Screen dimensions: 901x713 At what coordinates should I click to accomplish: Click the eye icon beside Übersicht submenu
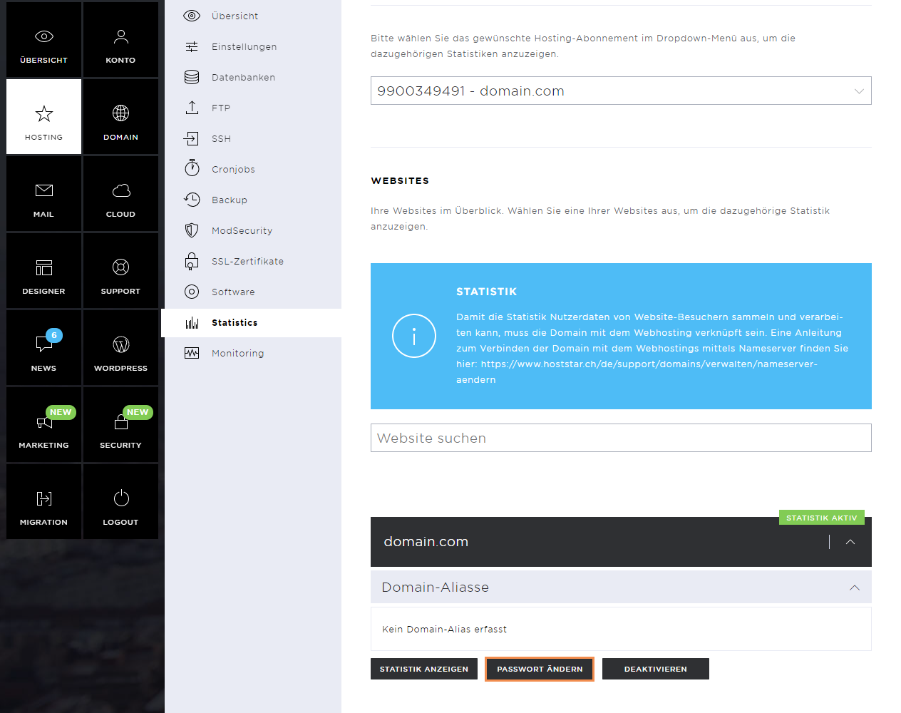coord(192,16)
